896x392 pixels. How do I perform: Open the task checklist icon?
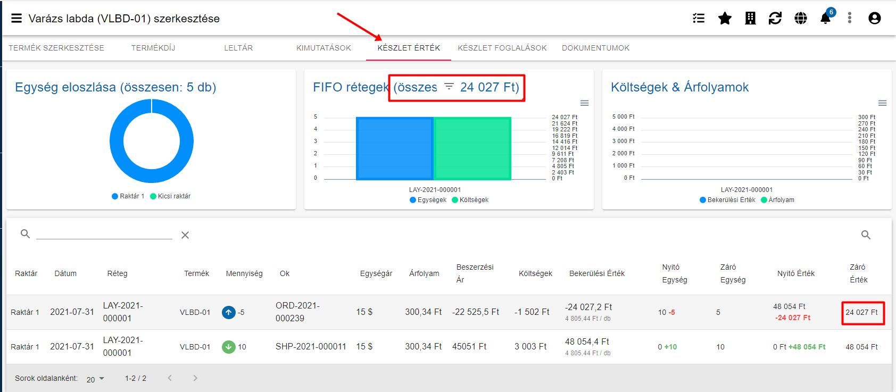pos(699,19)
